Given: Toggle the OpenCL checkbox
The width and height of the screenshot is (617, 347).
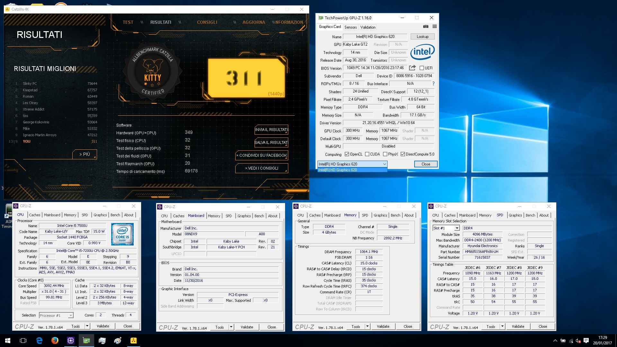Looking at the screenshot, I should click(347, 154).
